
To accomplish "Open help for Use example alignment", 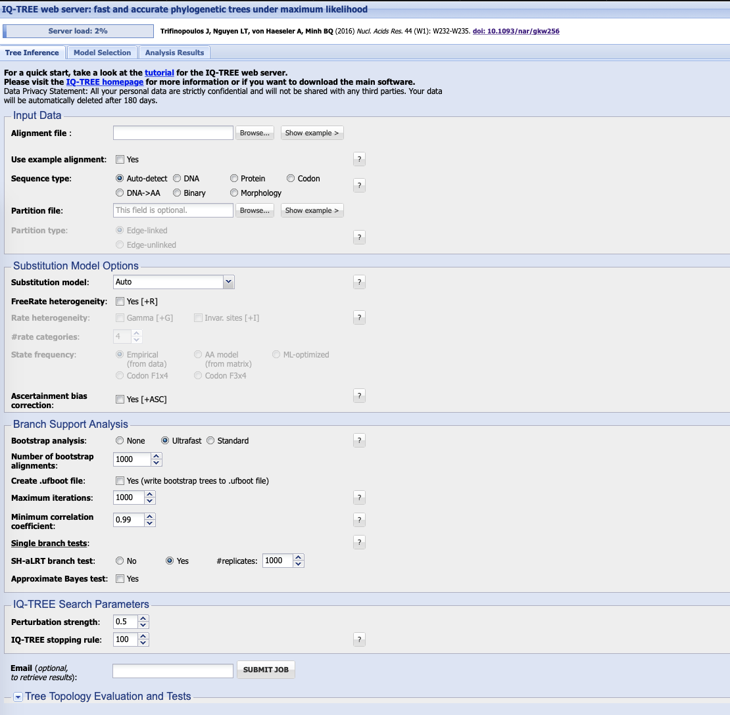I will [x=359, y=159].
